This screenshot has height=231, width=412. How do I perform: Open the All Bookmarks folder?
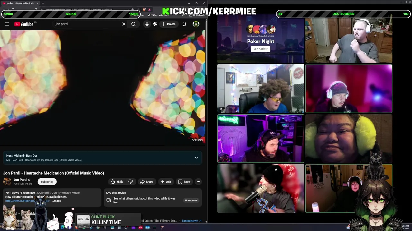[x=198, y=15]
